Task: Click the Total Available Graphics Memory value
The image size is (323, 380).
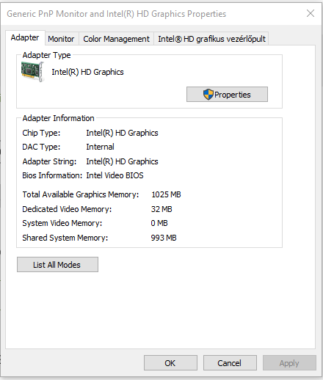Action: [x=166, y=194]
